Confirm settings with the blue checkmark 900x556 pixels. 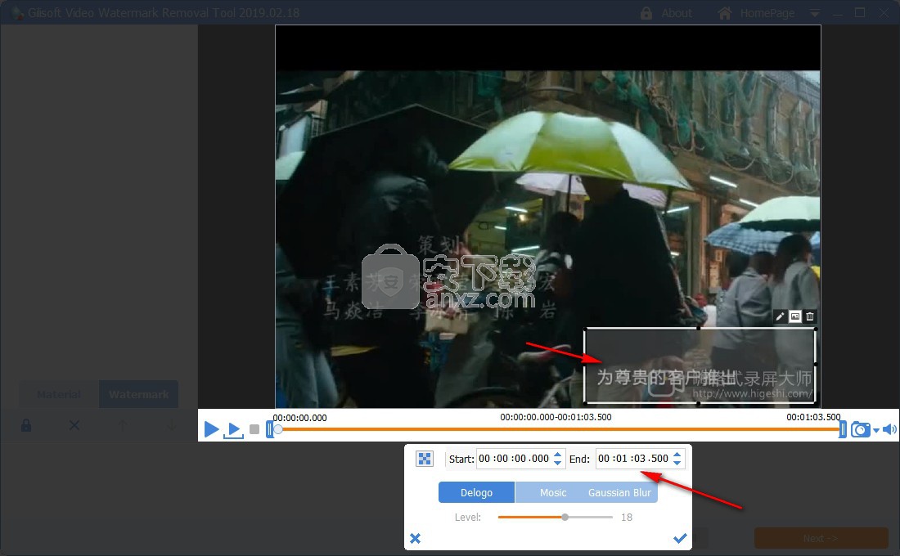680,538
